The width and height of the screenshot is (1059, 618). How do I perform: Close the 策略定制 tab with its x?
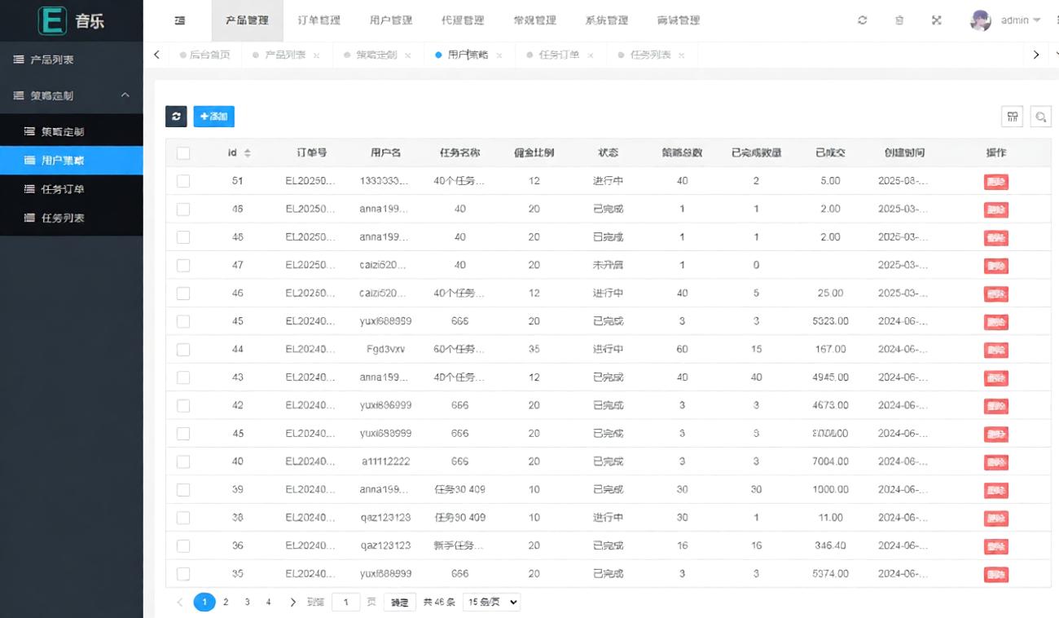[407, 55]
